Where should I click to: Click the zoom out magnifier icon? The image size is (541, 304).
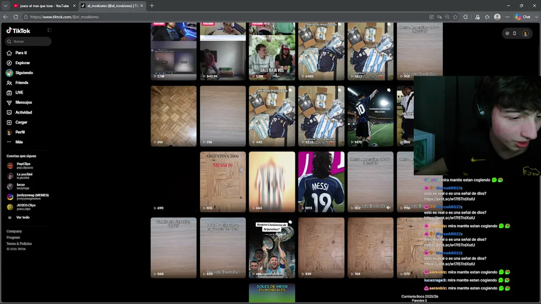[447, 17]
